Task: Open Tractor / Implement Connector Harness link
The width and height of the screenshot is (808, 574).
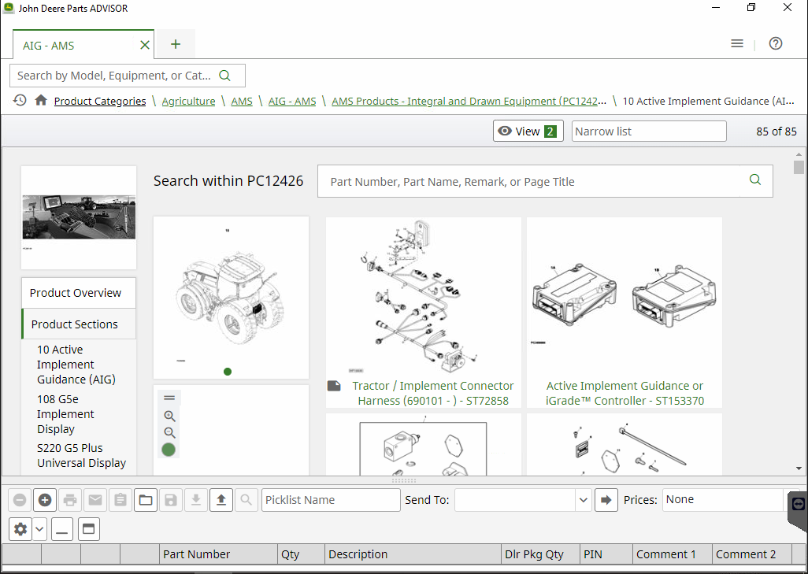Action: pyautogui.click(x=432, y=393)
